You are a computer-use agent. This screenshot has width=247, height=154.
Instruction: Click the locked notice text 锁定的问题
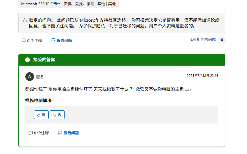(x=41, y=20)
